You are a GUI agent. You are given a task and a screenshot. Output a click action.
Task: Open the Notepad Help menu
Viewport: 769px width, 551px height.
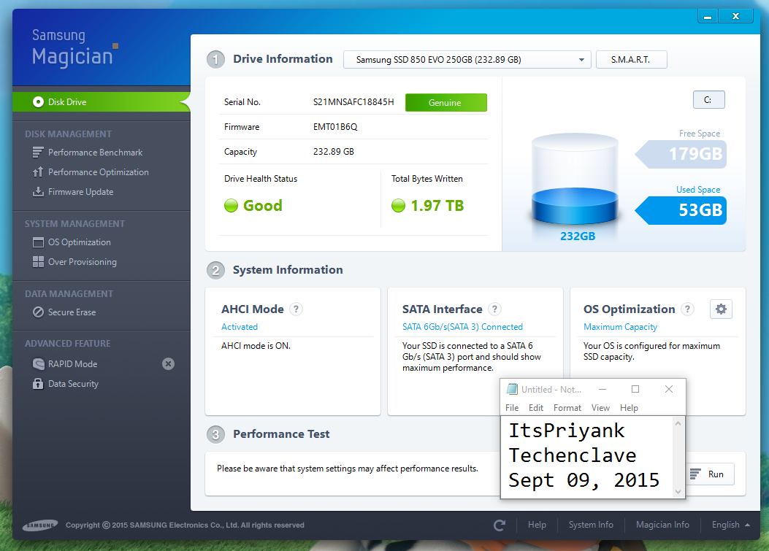[629, 408]
